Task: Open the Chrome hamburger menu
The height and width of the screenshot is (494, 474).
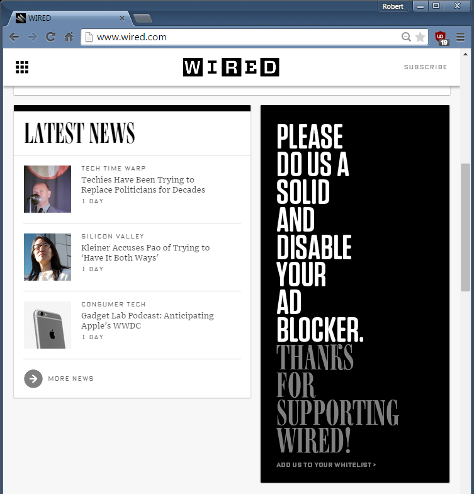Action: click(460, 37)
